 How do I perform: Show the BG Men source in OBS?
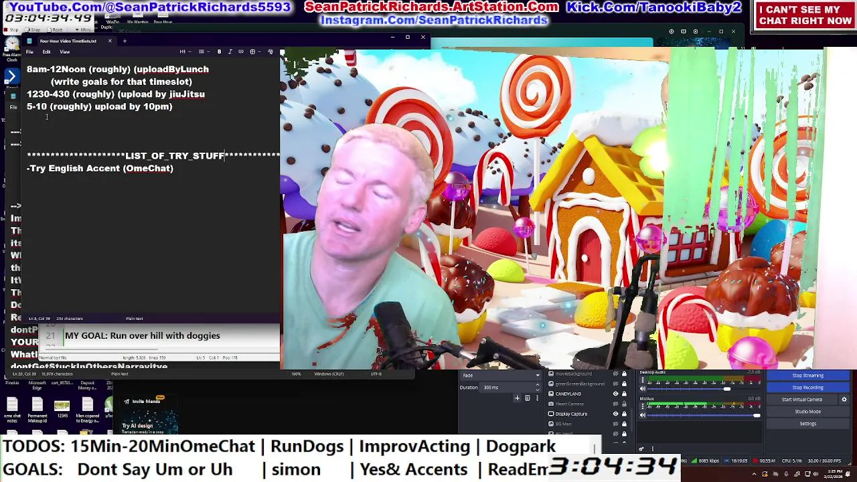click(616, 424)
